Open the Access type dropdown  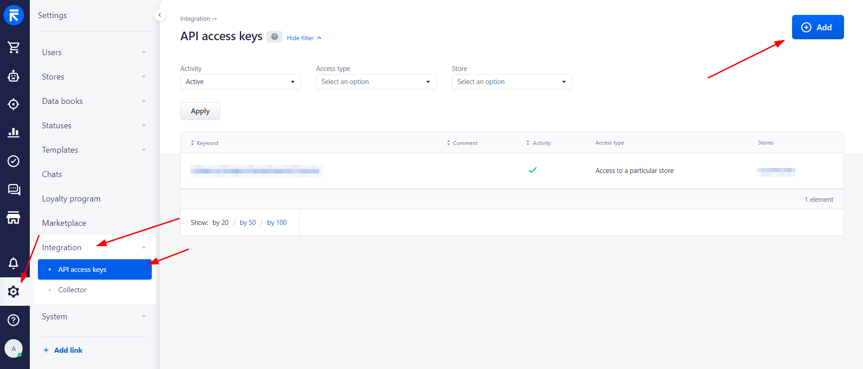pos(376,82)
